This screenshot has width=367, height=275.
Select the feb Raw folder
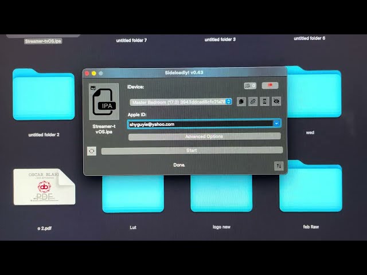click(311, 186)
